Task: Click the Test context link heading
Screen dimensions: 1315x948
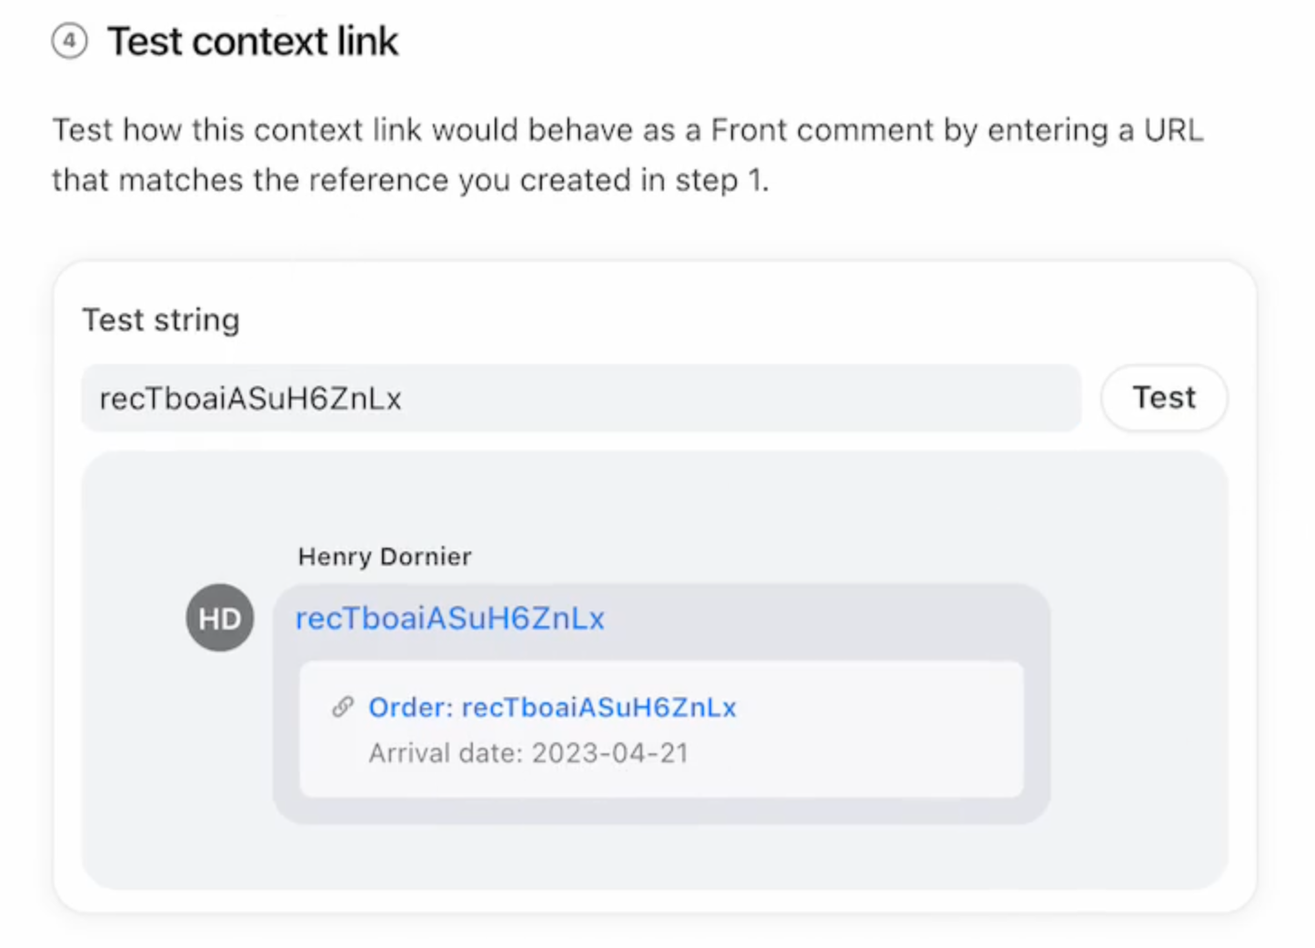Action: [253, 41]
